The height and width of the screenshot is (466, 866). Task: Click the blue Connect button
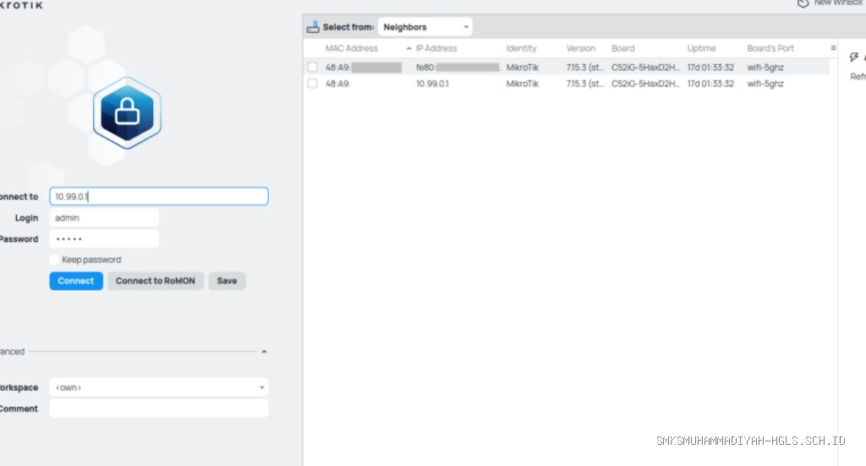pyautogui.click(x=76, y=281)
